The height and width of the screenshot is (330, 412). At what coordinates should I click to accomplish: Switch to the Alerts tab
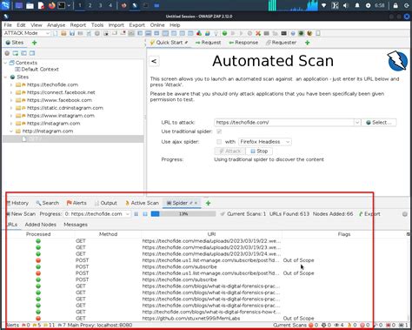[76, 203]
